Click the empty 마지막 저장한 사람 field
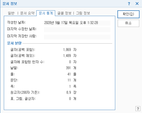This screenshot has width=142, height=113. 77,37
